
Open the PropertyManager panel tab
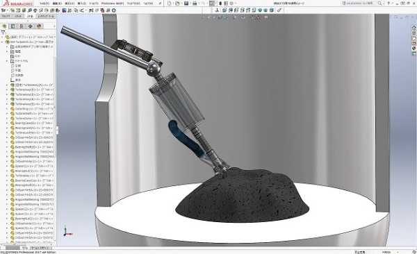[x=13, y=26]
